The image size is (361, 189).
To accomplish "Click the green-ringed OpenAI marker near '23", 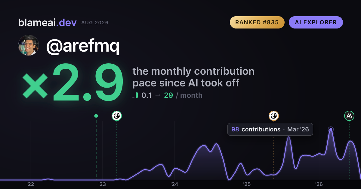I will pyautogui.click(x=117, y=116).
